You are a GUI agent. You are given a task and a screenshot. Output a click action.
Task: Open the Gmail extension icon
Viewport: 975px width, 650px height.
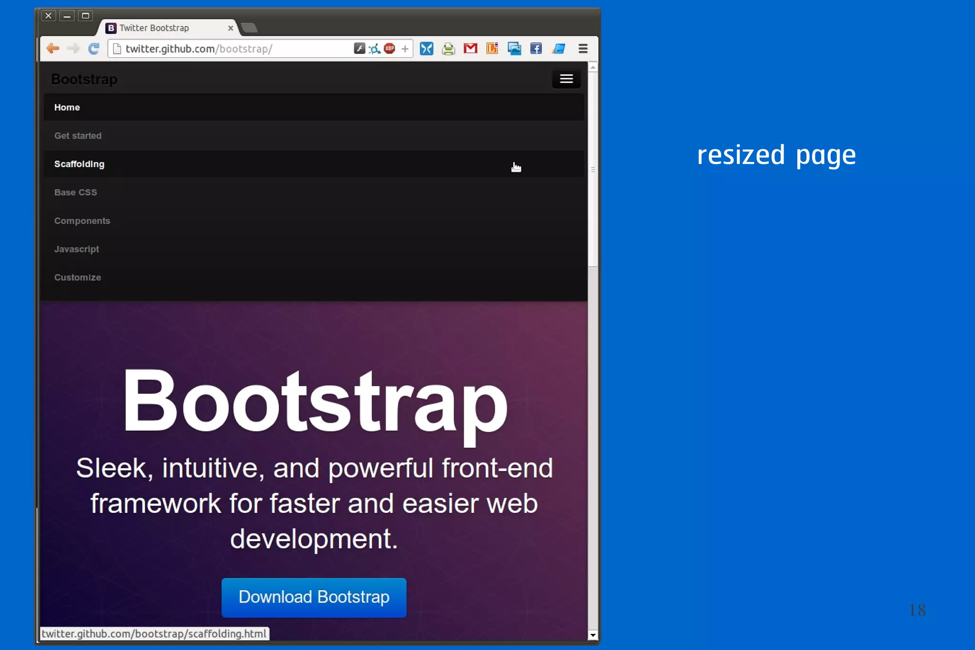point(470,49)
